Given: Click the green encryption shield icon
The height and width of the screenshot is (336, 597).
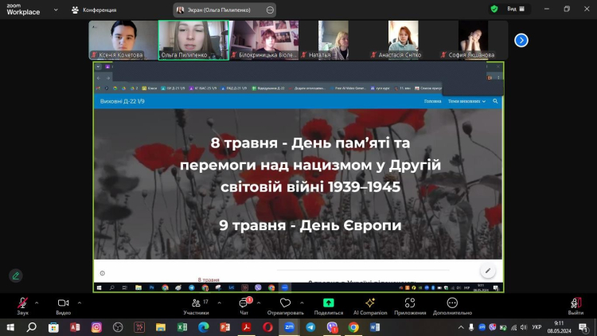Looking at the screenshot, I should [x=494, y=9].
